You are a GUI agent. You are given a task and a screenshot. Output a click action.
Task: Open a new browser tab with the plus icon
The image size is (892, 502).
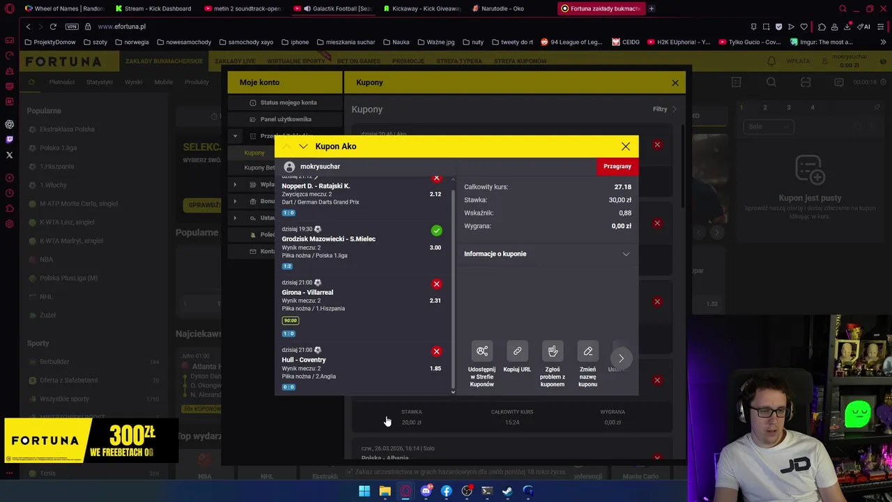tap(651, 8)
